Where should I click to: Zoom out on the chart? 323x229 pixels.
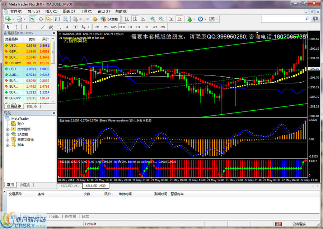(x=161, y=19)
